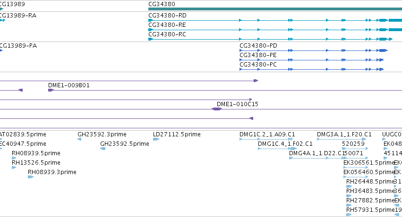Select EST label EK306561.5prime
Image resolution: width=402 pixels, height=217 pixels.
pos(368,163)
